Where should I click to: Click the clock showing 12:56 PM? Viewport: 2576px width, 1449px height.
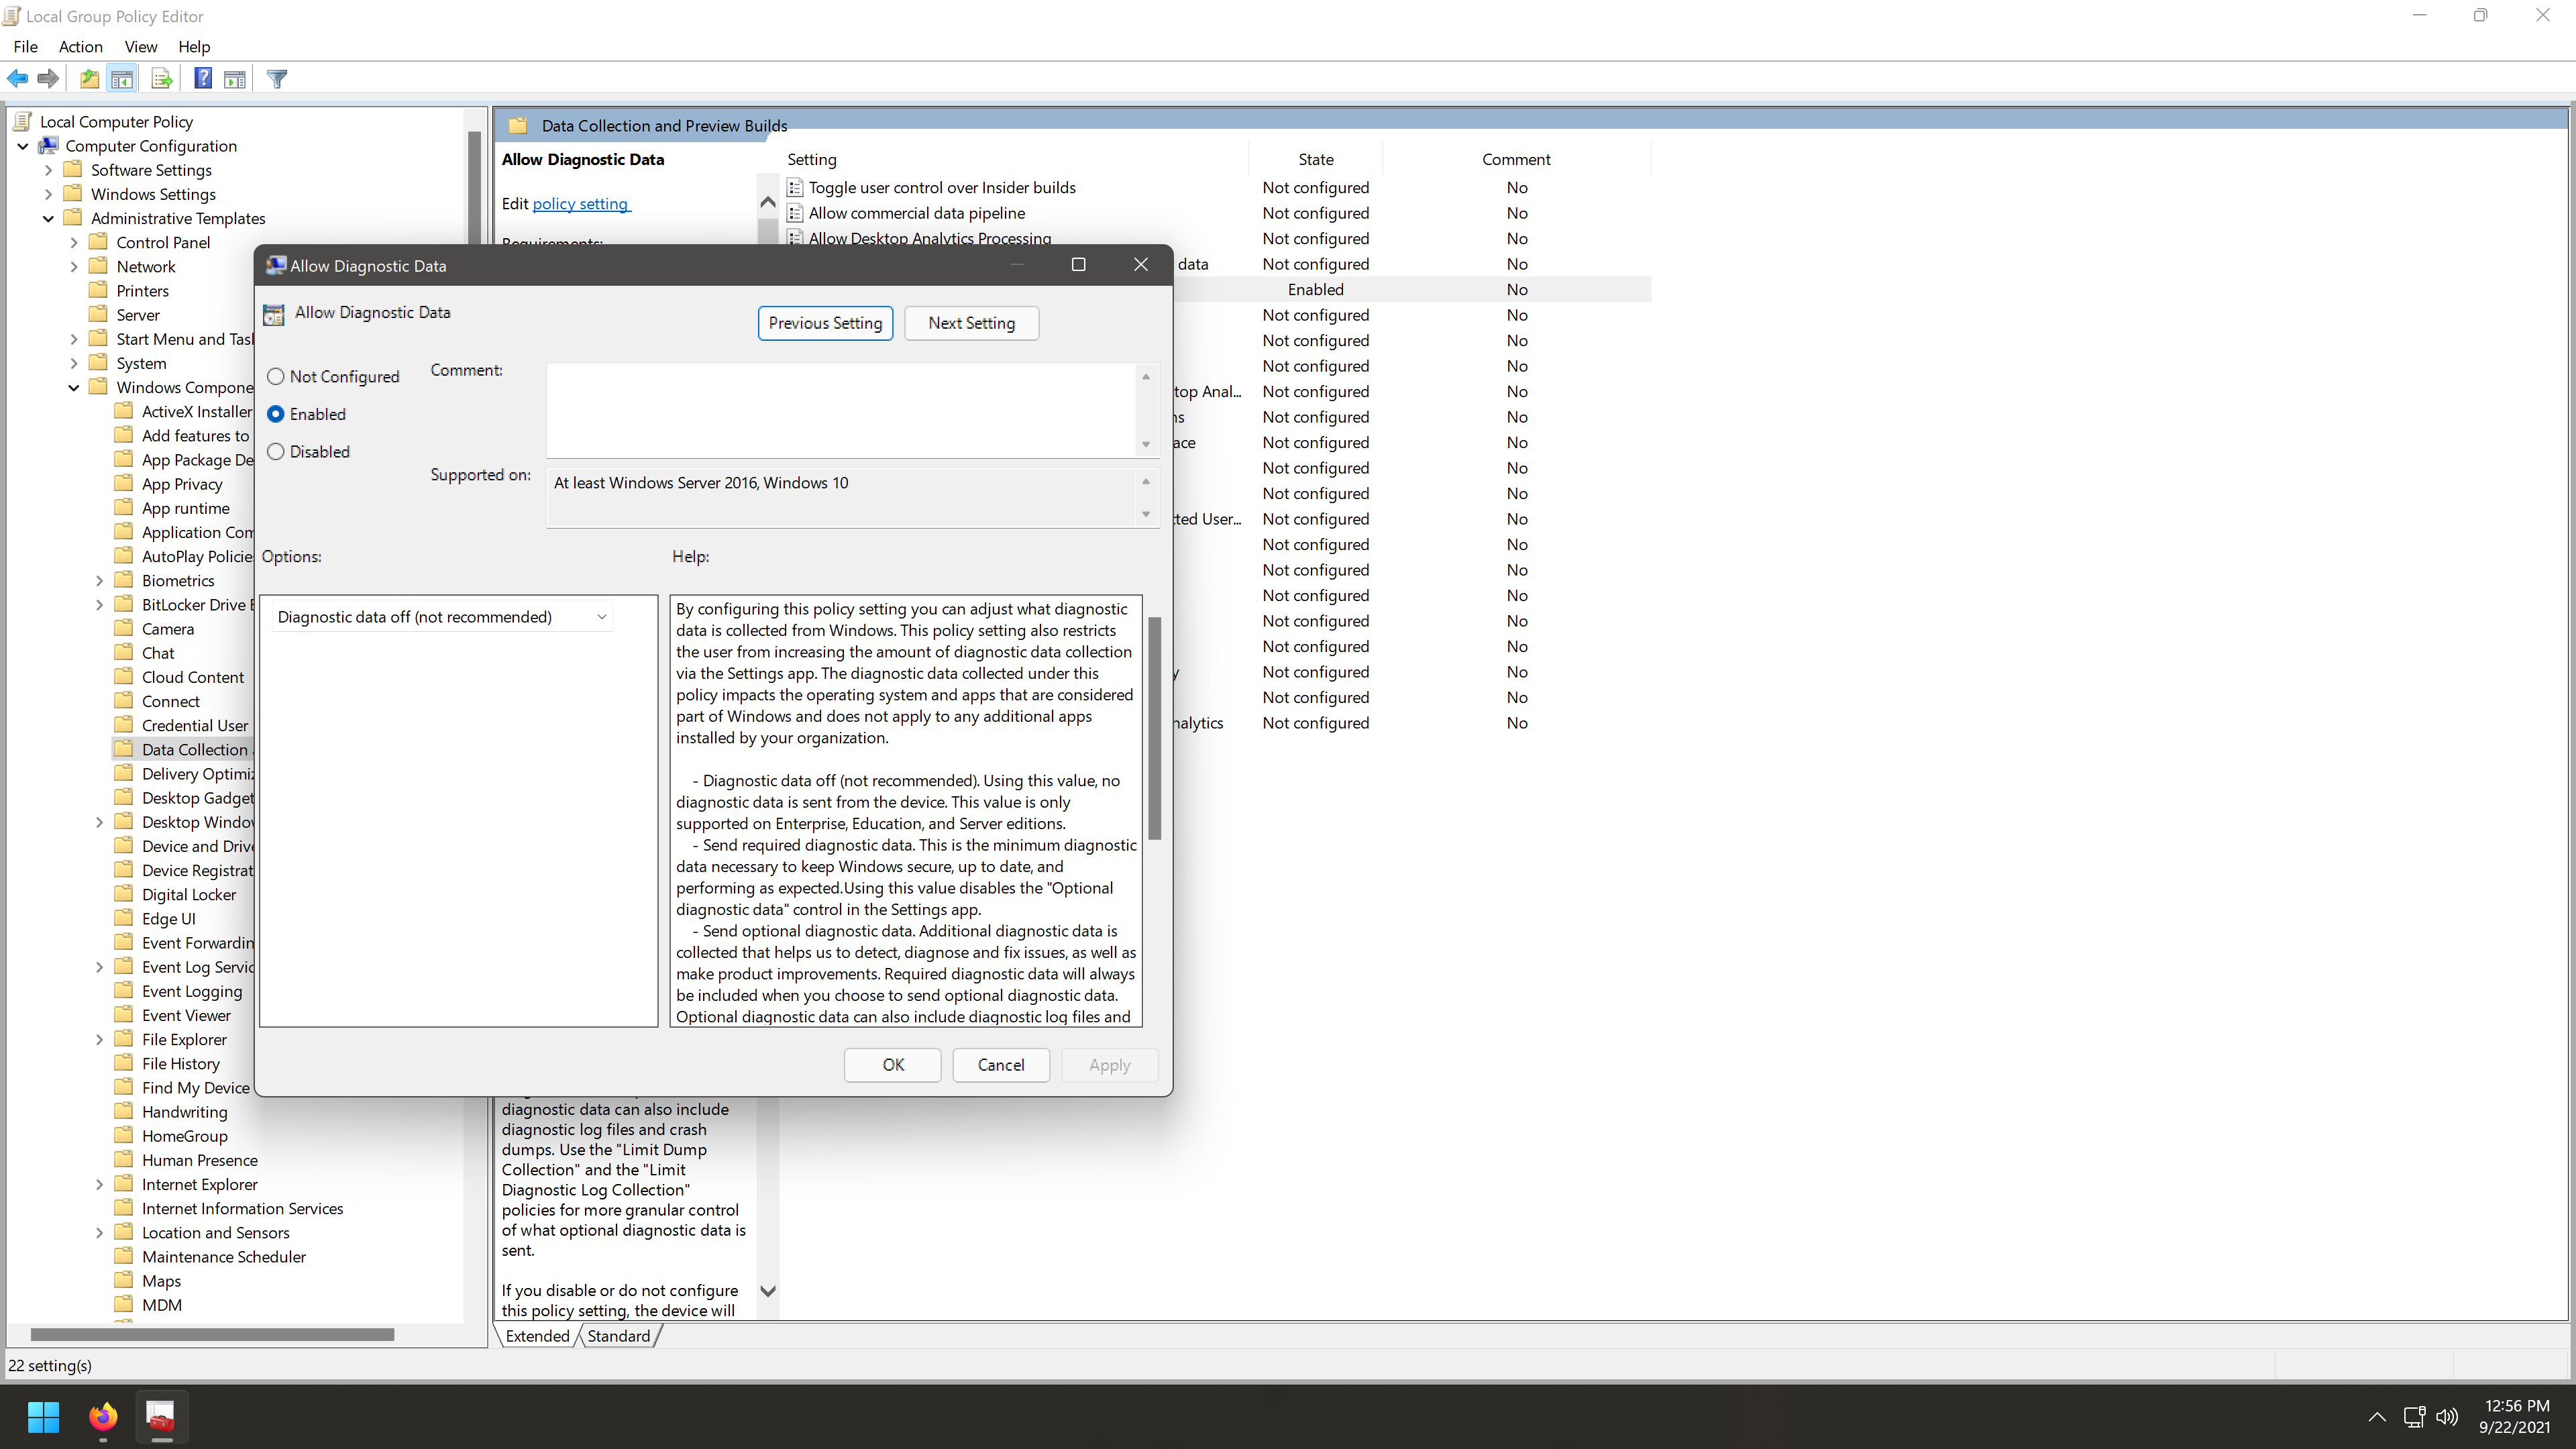2517,1405
